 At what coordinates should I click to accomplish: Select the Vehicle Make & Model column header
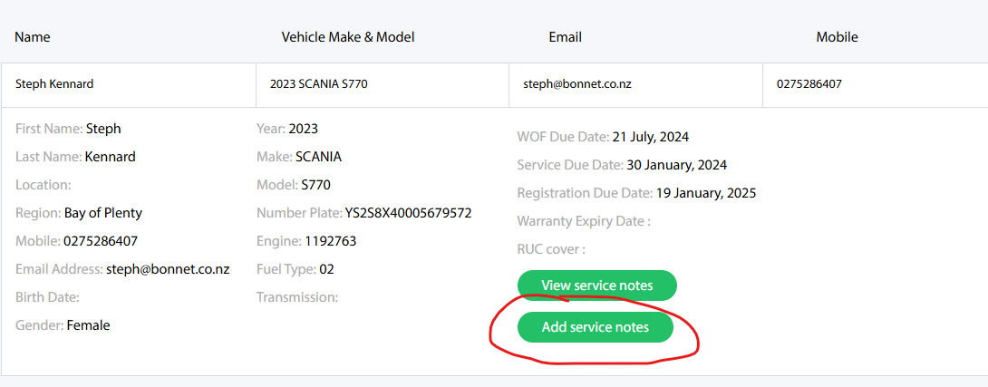348,37
